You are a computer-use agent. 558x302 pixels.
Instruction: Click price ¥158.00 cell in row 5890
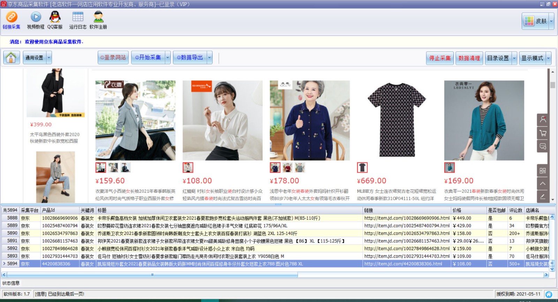click(x=468, y=233)
